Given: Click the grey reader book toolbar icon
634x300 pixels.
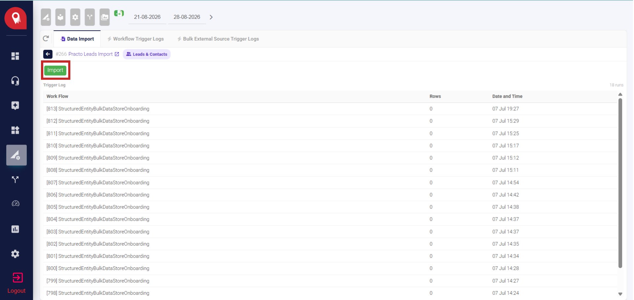Looking at the screenshot, I should 60,17.
